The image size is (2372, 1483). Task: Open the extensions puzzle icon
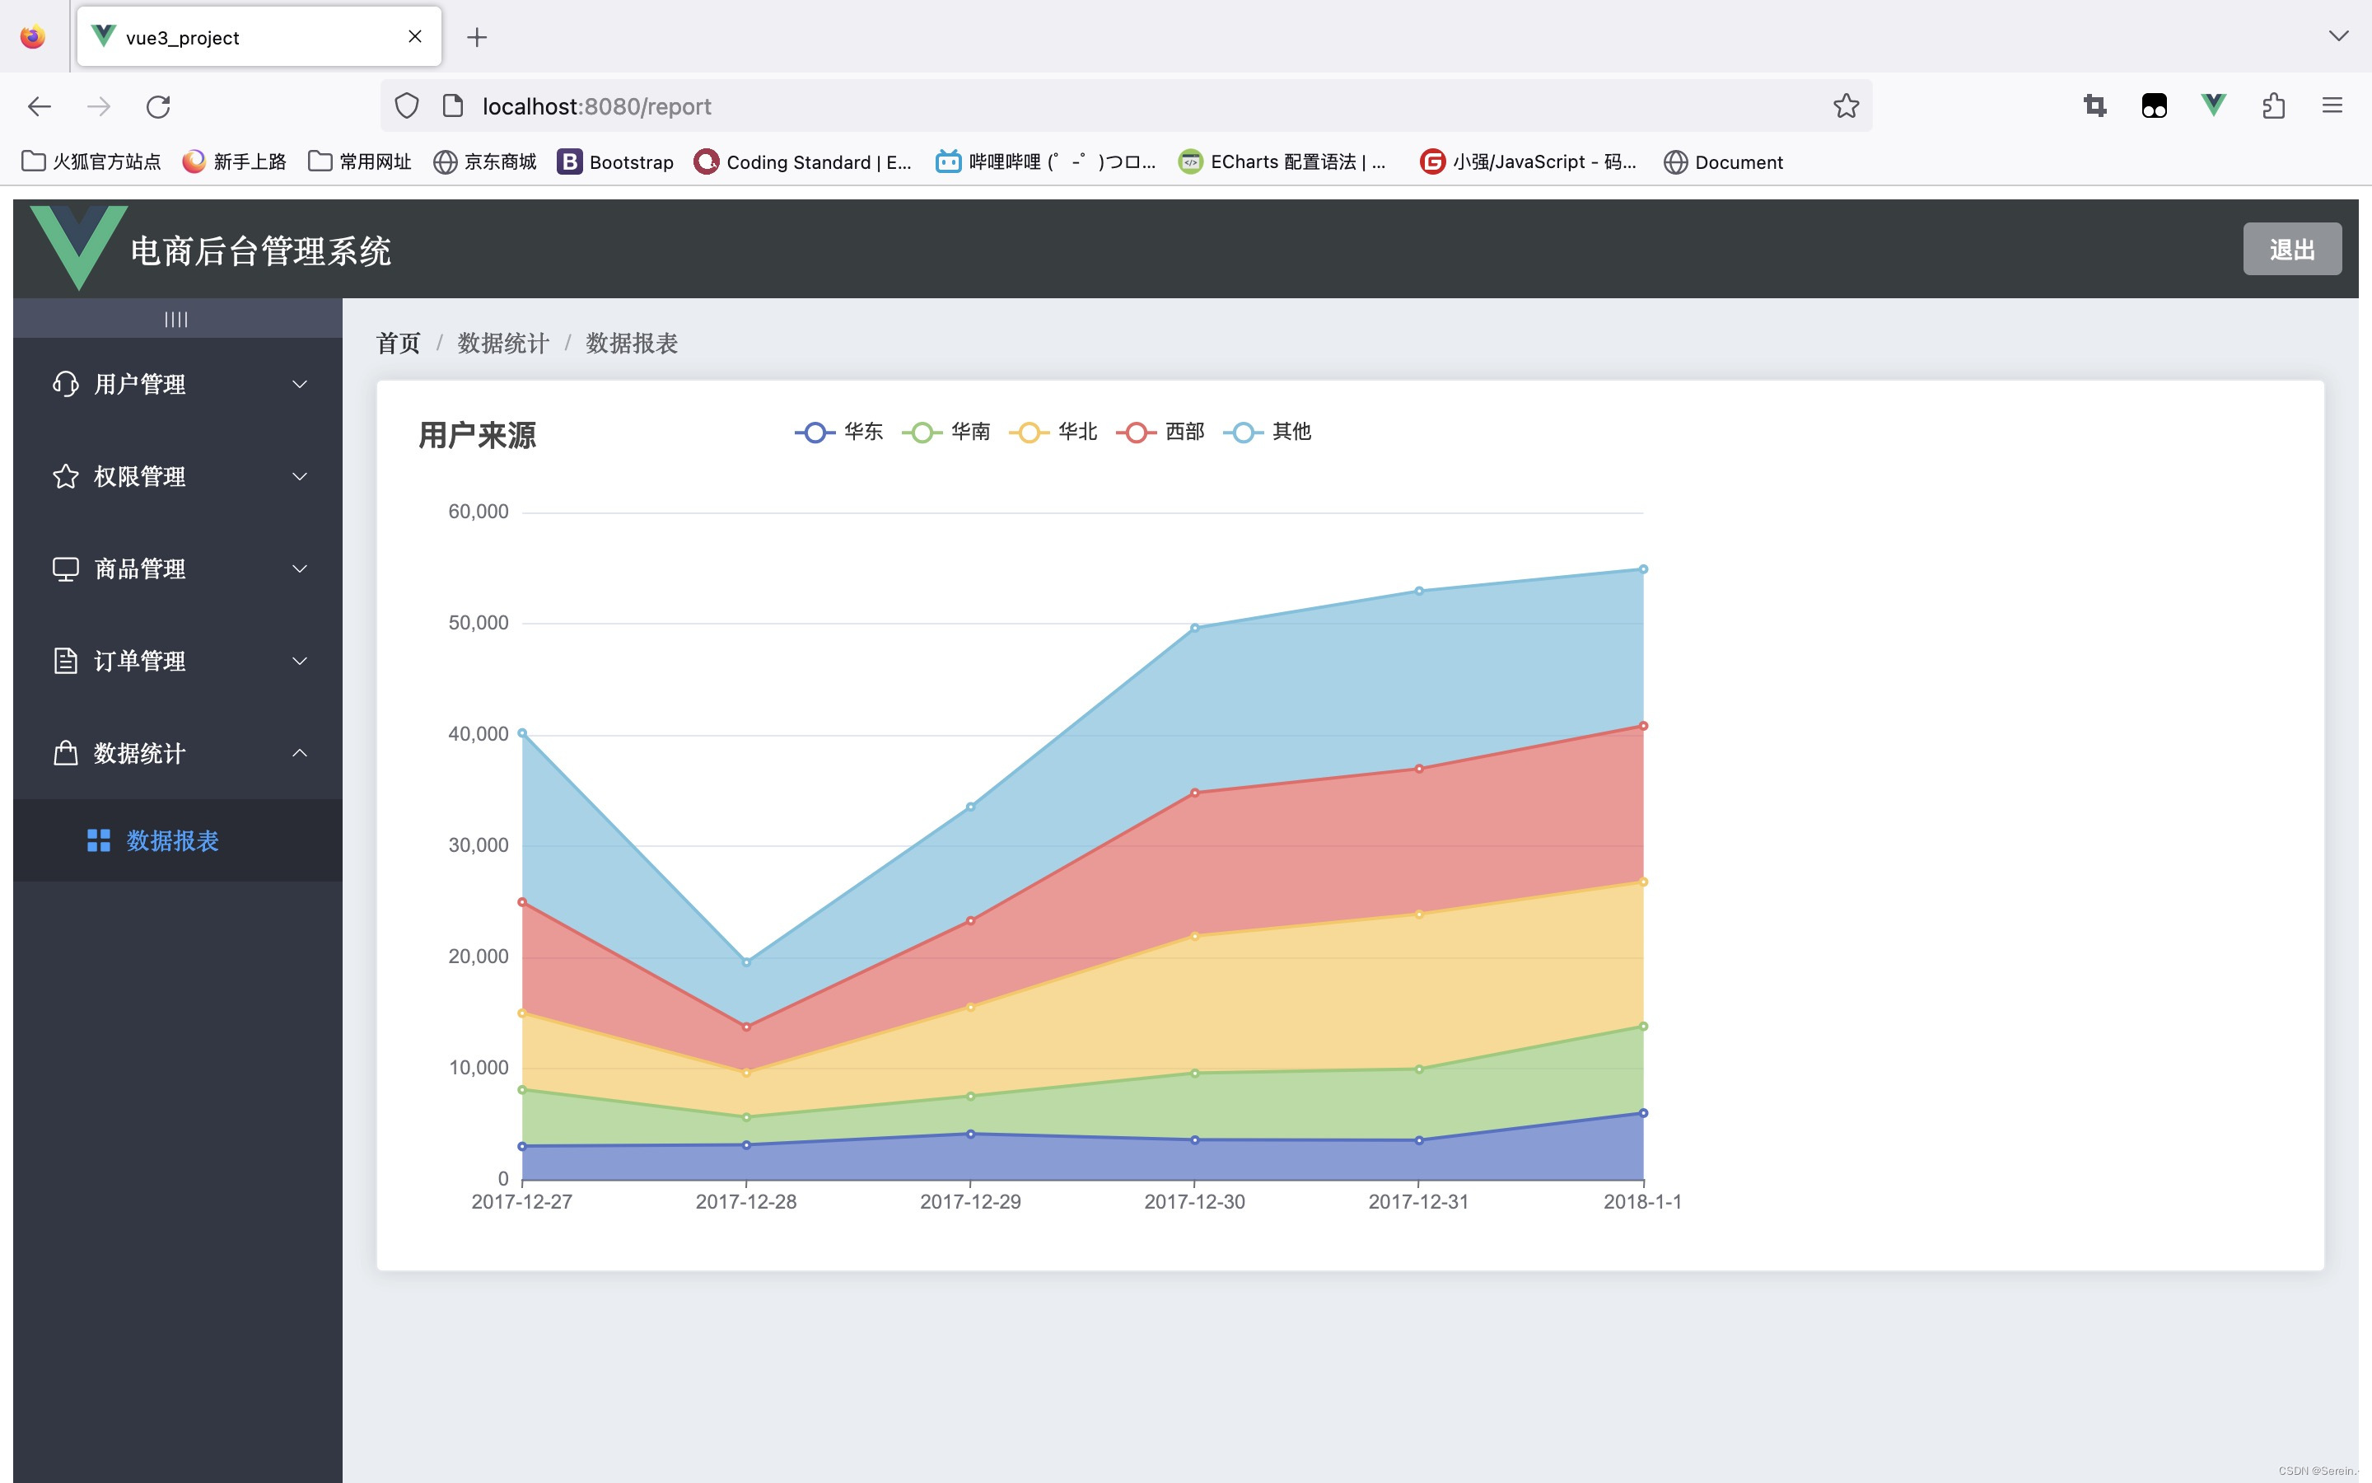[2274, 106]
